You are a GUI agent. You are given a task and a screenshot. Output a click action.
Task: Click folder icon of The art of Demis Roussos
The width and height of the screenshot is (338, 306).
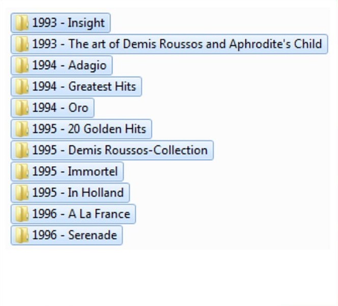click(21, 44)
